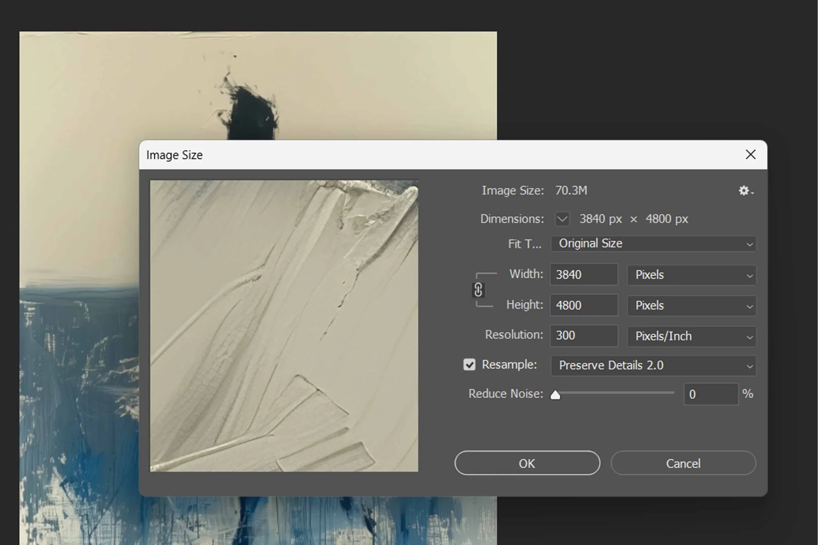Viewport: 818px width, 545px height.
Task: Click OK to apply image size changes
Action: tap(527, 463)
